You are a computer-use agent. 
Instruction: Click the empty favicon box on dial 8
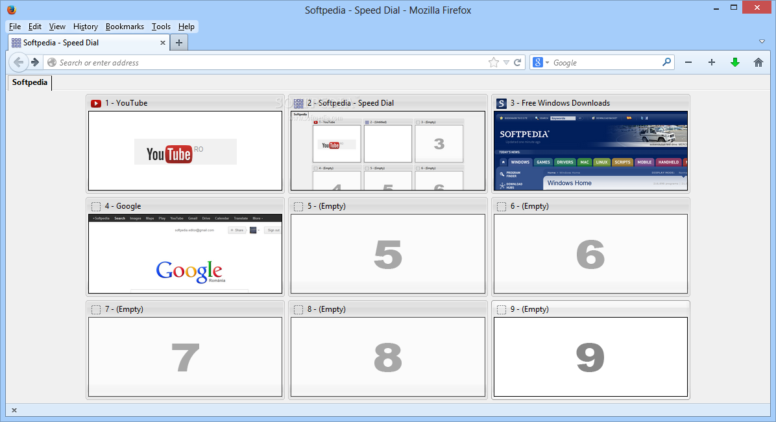pyautogui.click(x=298, y=309)
